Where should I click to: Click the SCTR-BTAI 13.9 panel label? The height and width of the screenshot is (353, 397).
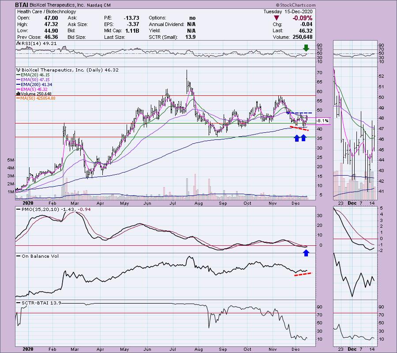41,303
